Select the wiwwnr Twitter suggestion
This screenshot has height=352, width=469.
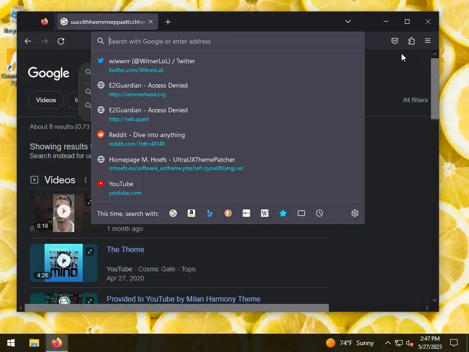(228, 65)
